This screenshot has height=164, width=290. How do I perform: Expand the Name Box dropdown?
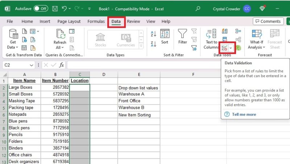click(x=32, y=65)
